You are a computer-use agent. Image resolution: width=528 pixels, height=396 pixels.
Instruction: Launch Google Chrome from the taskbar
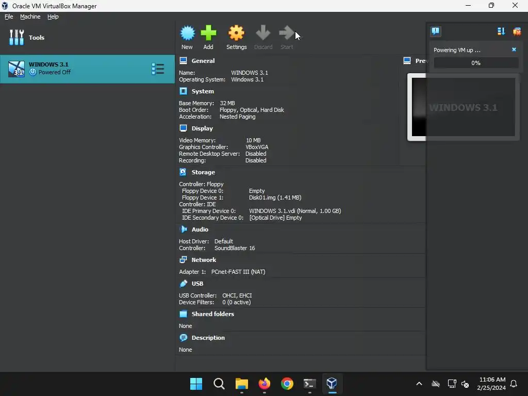pyautogui.click(x=287, y=384)
